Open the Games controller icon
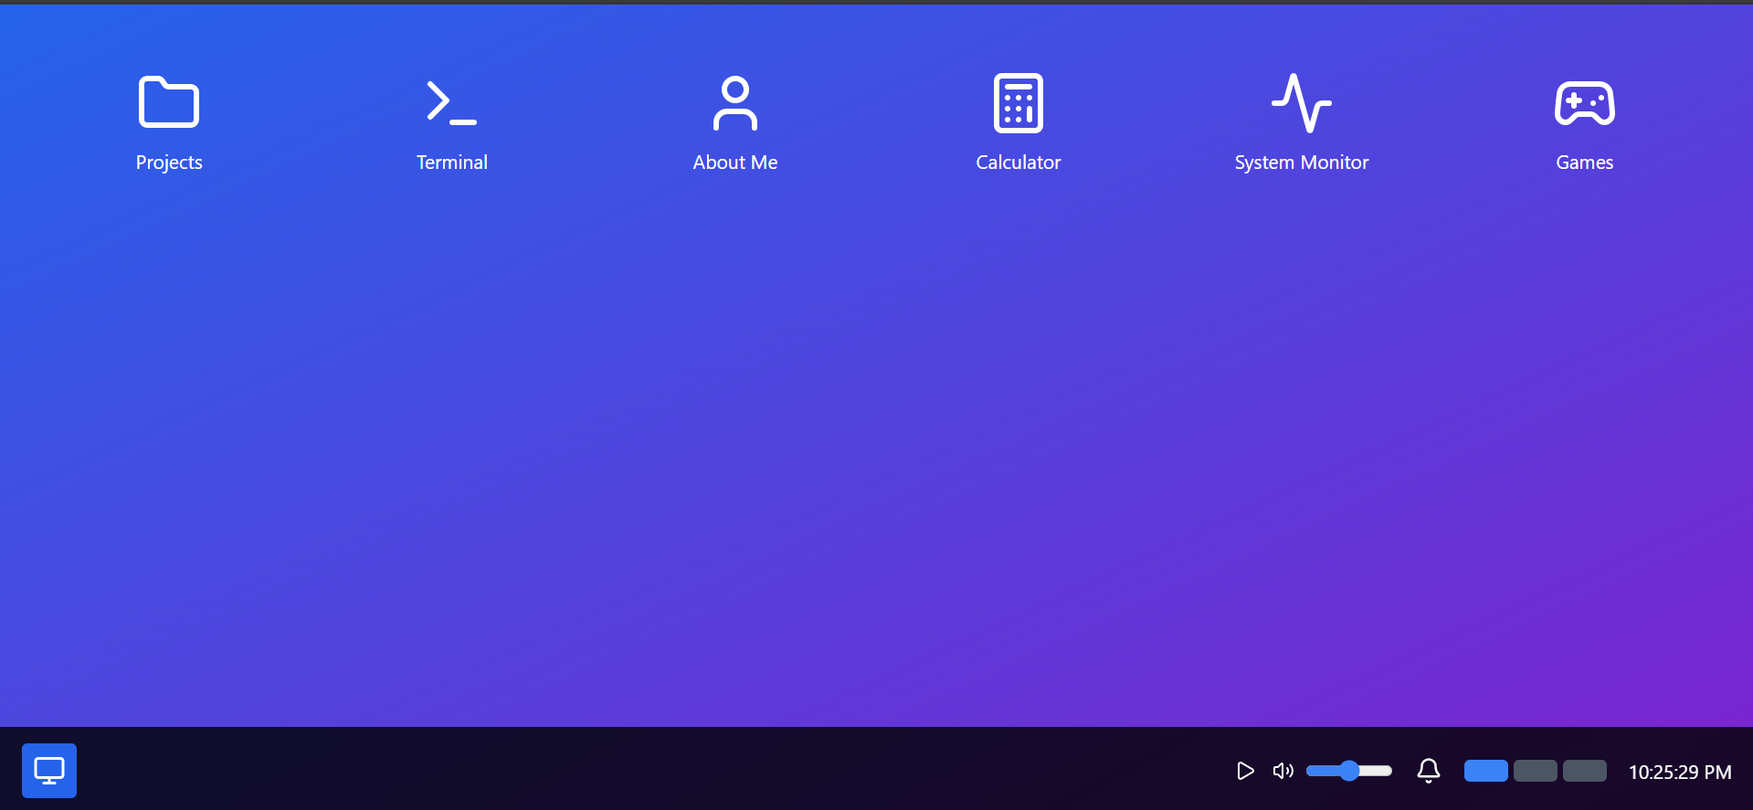Screen dimensions: 1753x810 point(1585,102)
